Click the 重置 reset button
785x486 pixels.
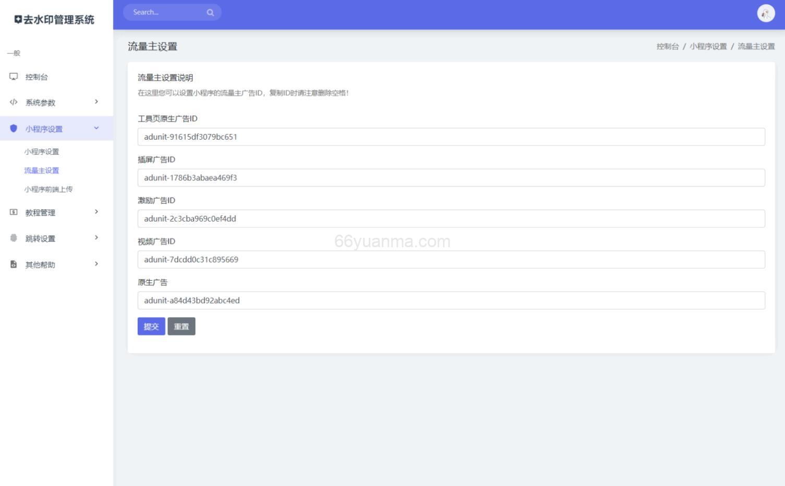click(x=182, y=326)
